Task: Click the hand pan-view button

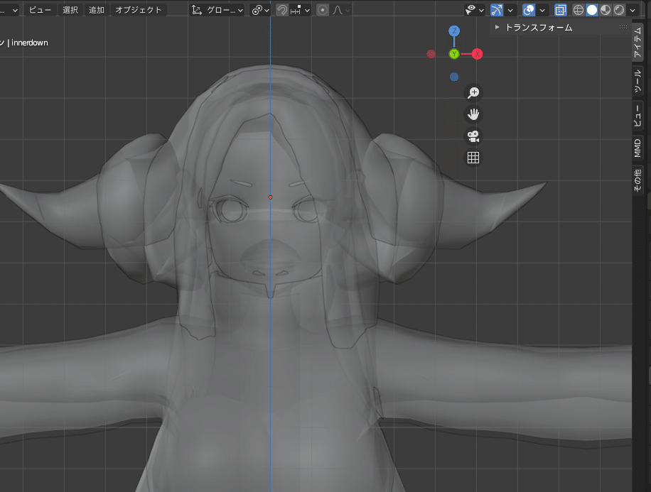Action: pos(473,114)
